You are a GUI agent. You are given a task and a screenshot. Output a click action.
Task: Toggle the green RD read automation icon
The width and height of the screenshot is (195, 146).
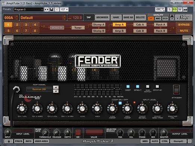click(x=174, y=9)
